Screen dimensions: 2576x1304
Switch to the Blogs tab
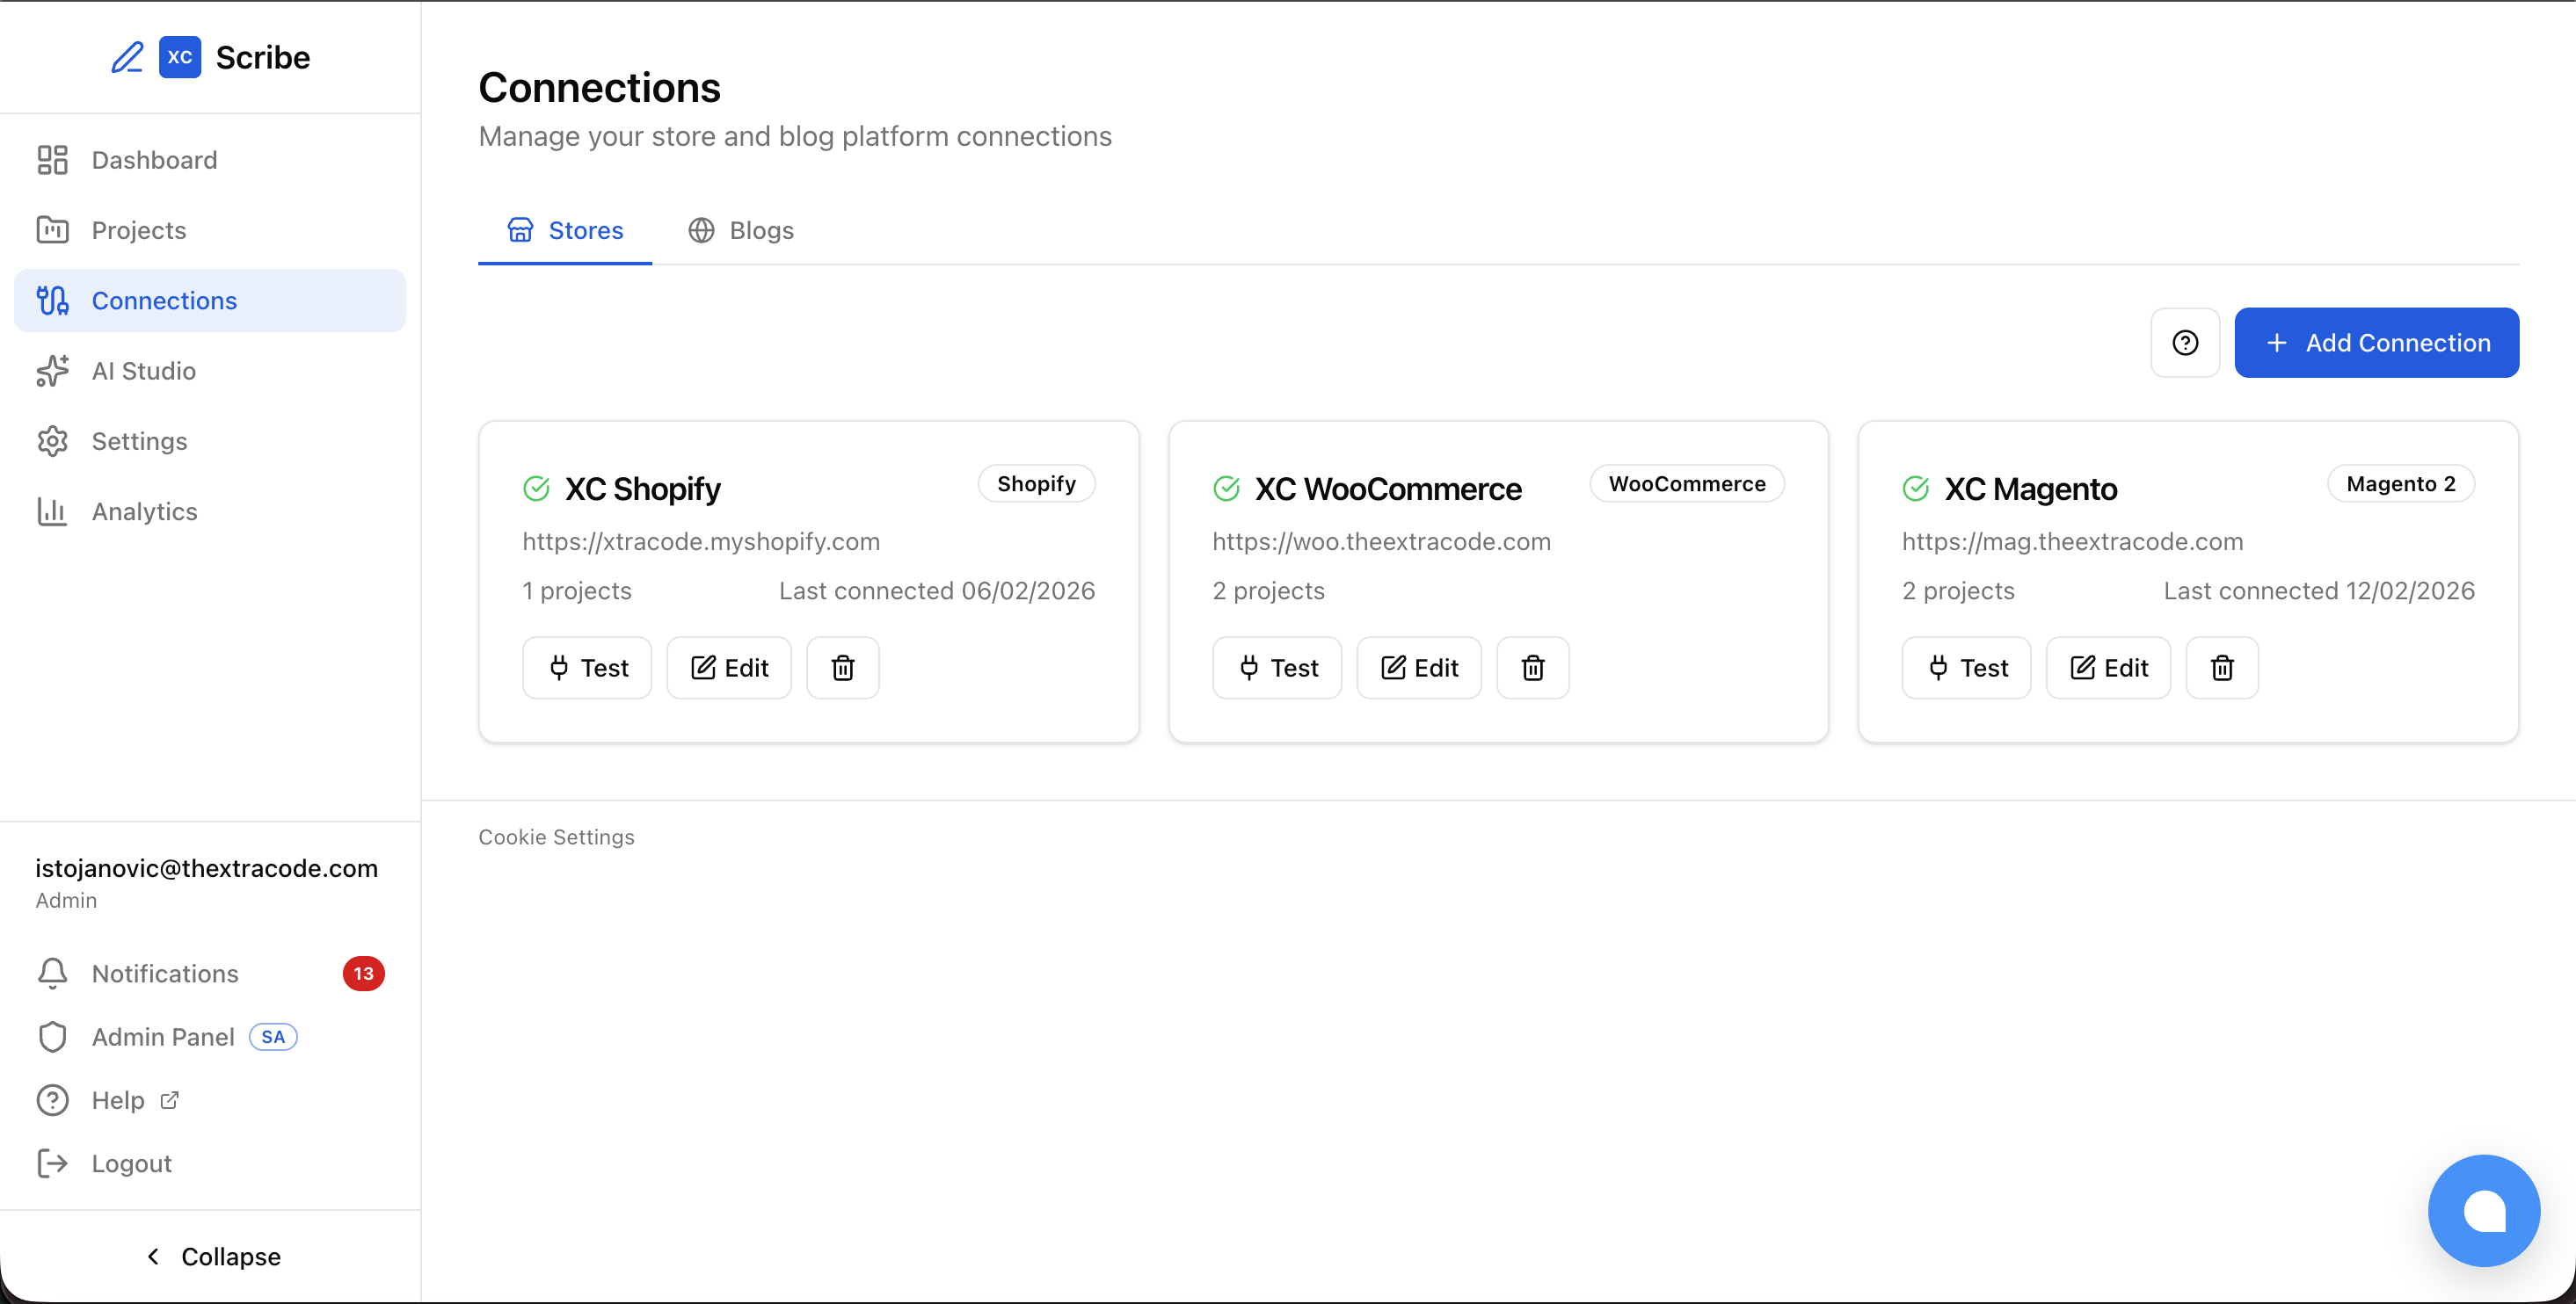point(741,230)
